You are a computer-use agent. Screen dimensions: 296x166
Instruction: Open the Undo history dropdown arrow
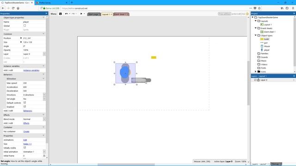pyautogui.click(x=70, y=14)
